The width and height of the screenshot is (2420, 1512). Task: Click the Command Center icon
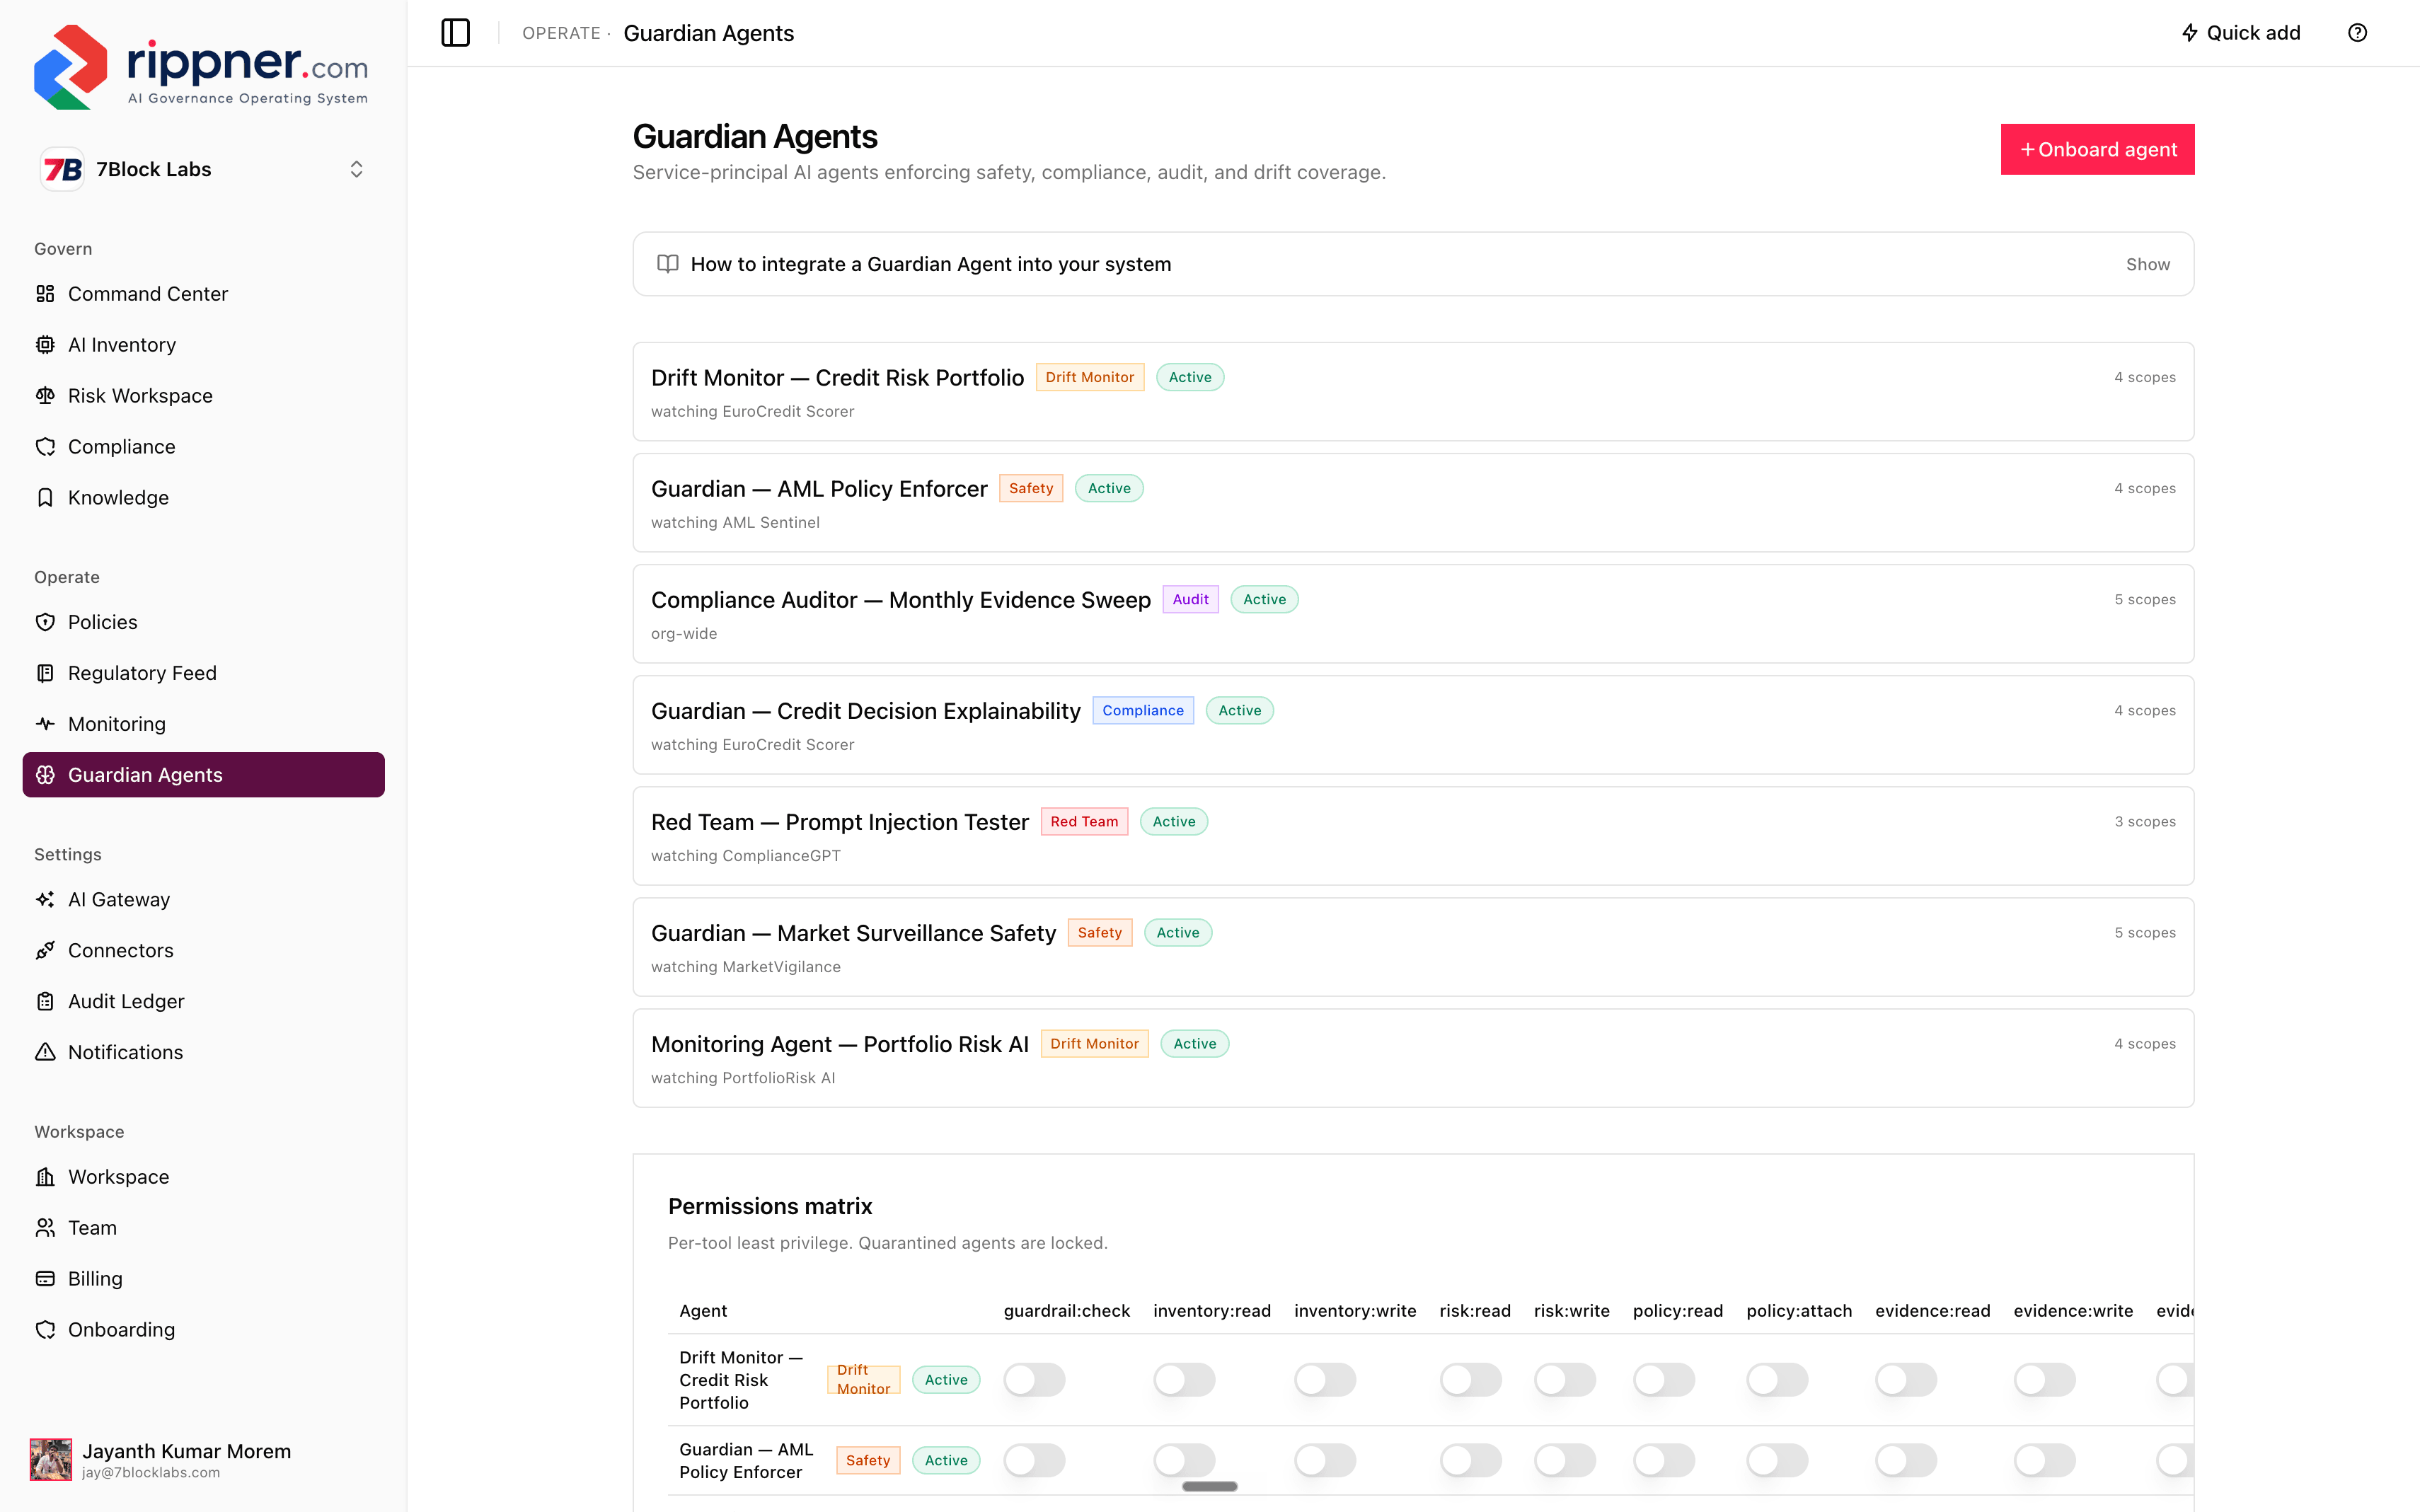(x=45, y=294)
